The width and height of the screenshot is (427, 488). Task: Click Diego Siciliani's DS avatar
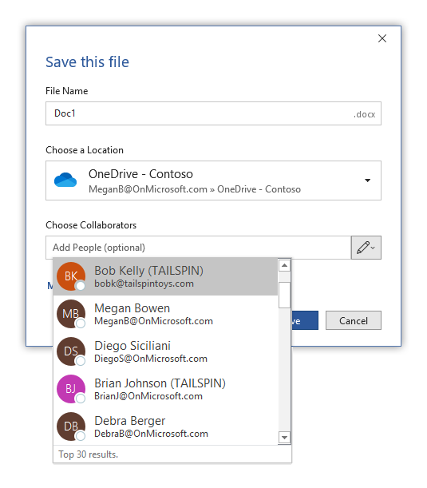pos(71,351)
